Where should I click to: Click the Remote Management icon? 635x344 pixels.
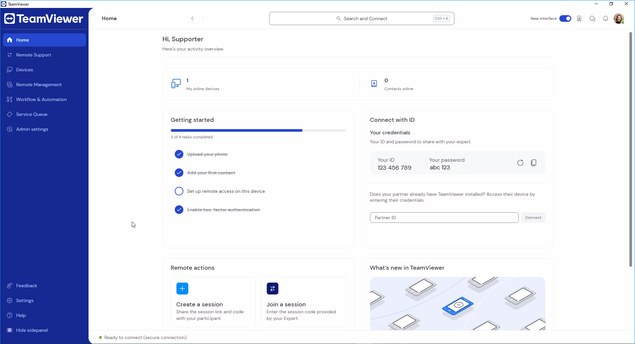pos(10,85)
